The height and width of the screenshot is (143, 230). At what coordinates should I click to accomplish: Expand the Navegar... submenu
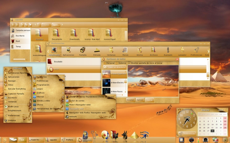[18, 81]
